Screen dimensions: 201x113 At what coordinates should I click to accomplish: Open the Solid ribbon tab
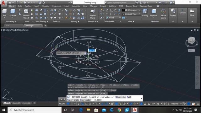tap(20, 6)
